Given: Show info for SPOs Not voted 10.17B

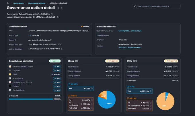Looking at the screenshot, I should click(151, 109).
